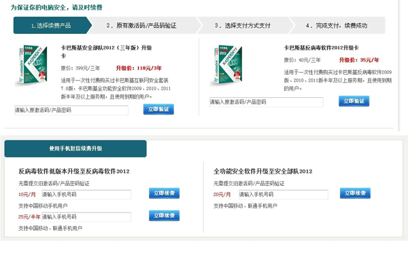Click price text 升级价：35元/年
The height and width of the screenshot is (273, 408).
click(x=359, y=60)
